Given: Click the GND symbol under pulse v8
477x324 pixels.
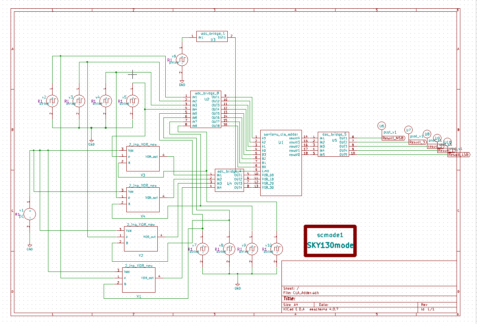Looking at the screenshot, I should click(238, 285).
